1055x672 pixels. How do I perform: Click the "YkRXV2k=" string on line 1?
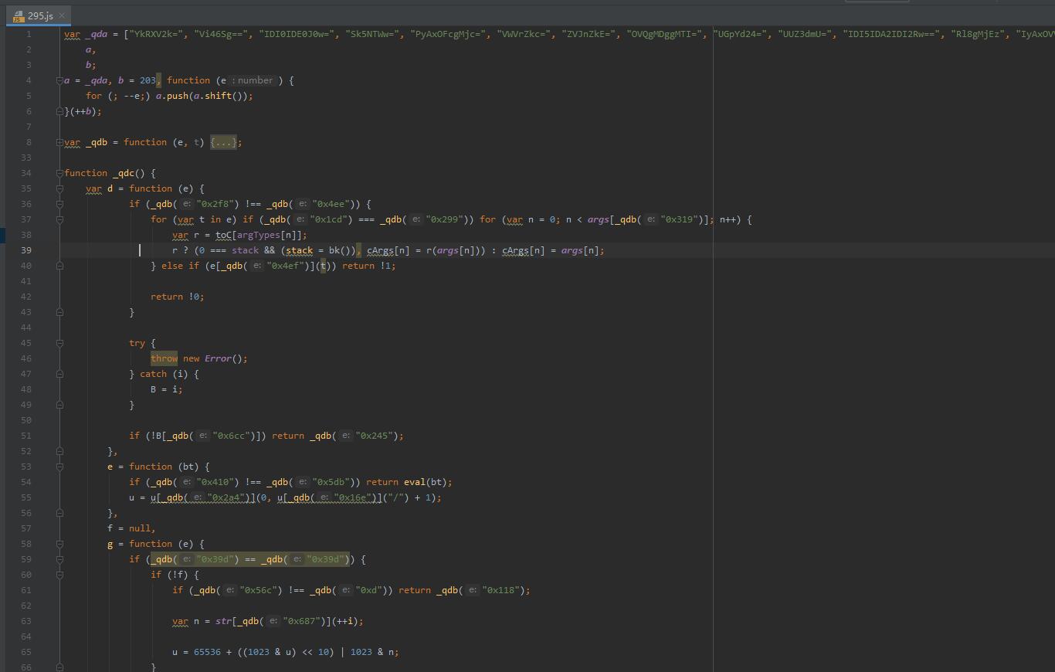click(x=156, y=34)
